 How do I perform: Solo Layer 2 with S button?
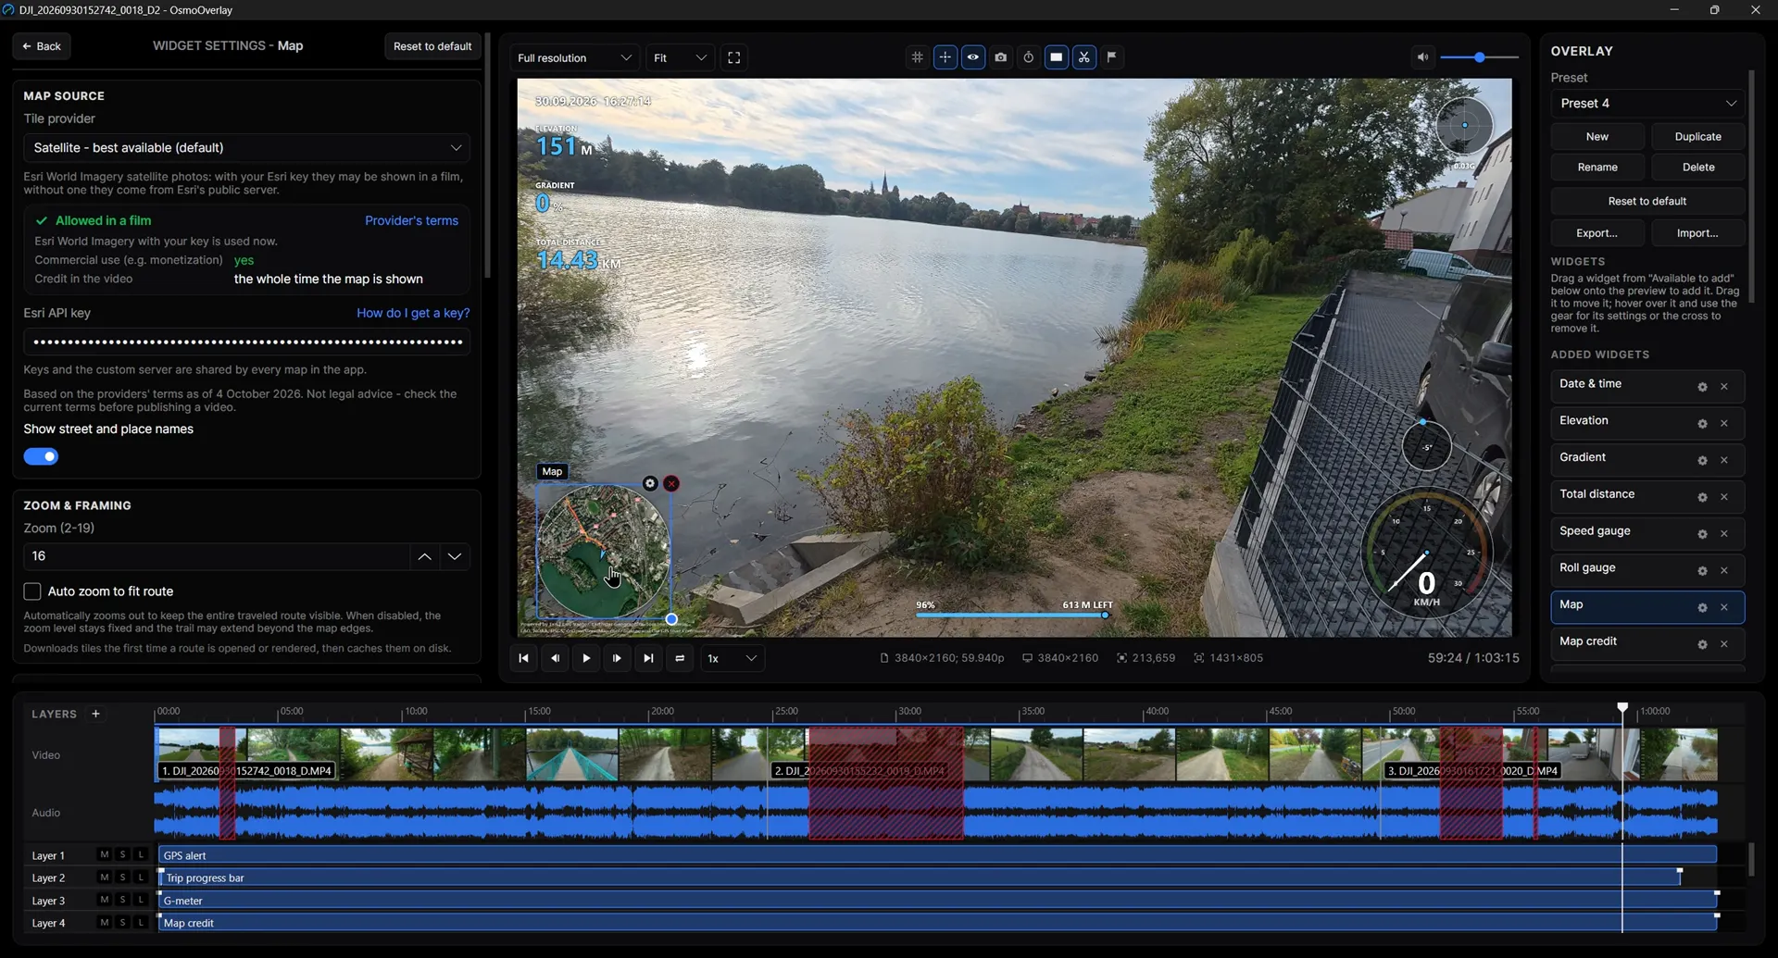click(122, 877)
